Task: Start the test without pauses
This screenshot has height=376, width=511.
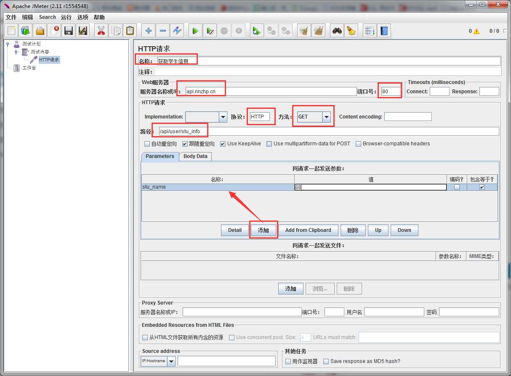Action: click(210, 31)
